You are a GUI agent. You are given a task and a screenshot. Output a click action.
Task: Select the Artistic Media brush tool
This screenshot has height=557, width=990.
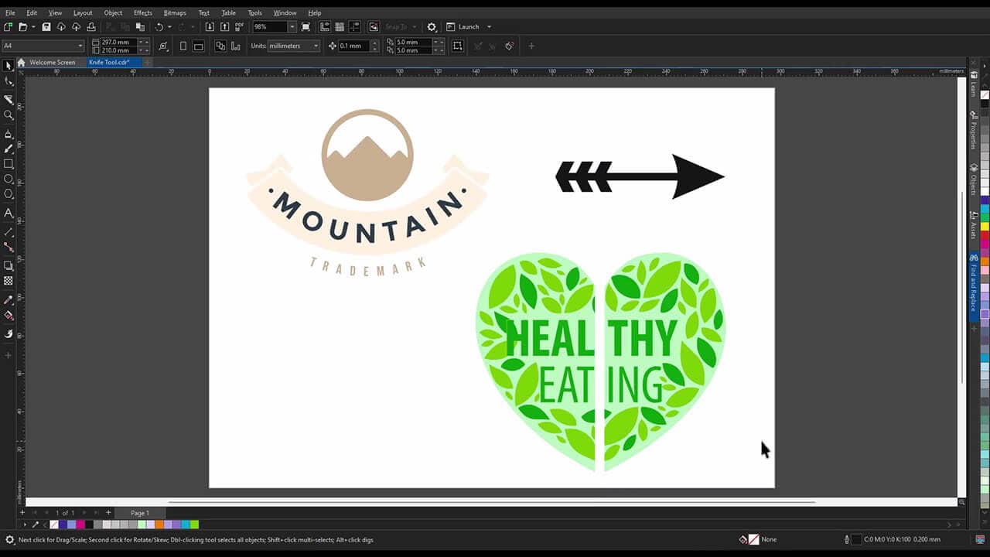[x=9, y=149]
